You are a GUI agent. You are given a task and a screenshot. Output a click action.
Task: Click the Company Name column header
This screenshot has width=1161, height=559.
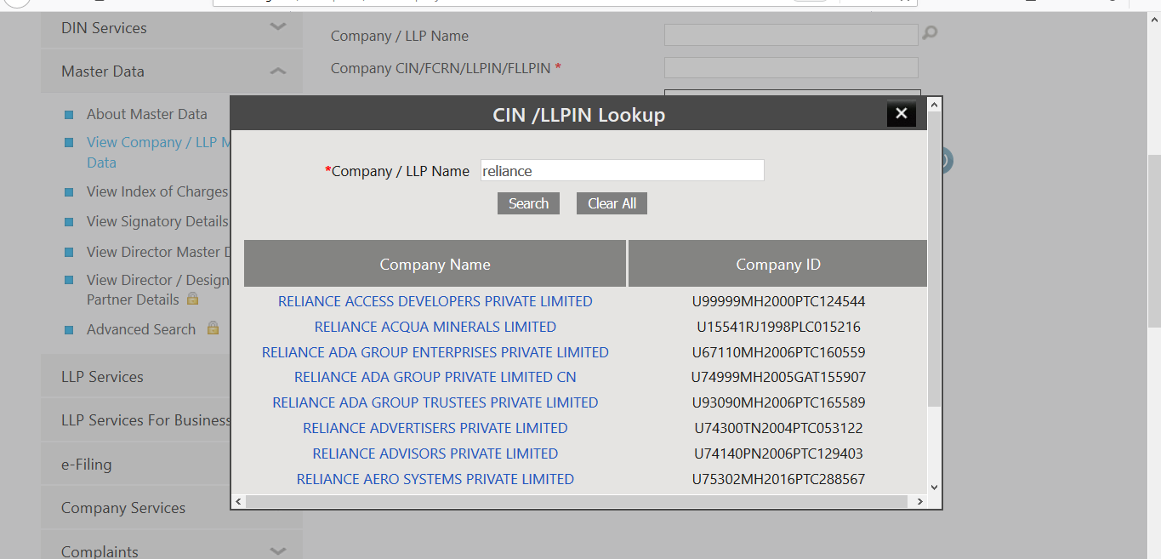coord(435,264)
